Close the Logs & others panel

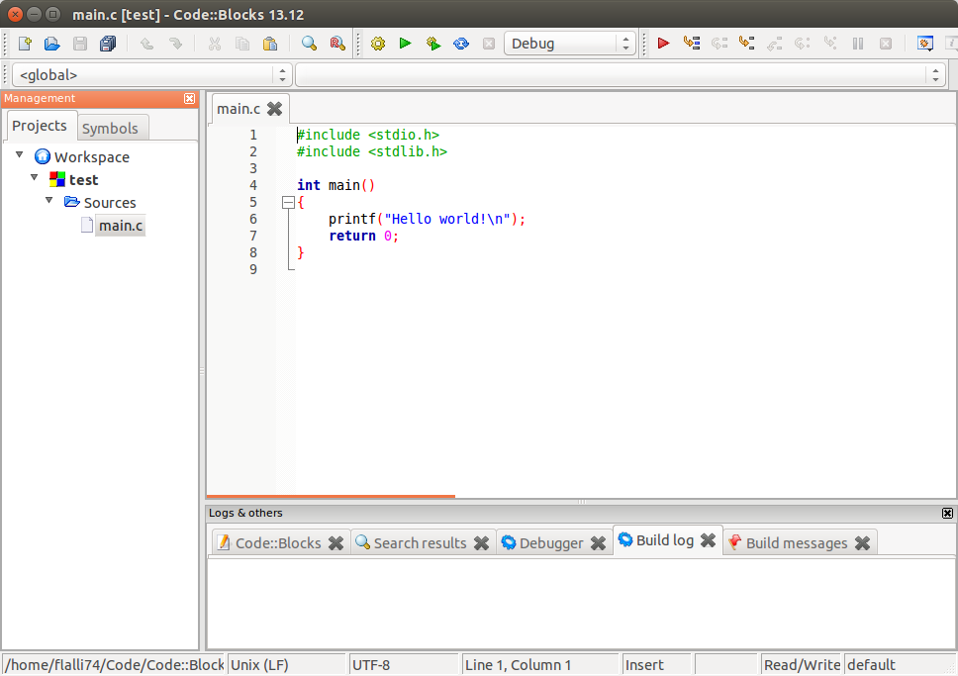947,514
